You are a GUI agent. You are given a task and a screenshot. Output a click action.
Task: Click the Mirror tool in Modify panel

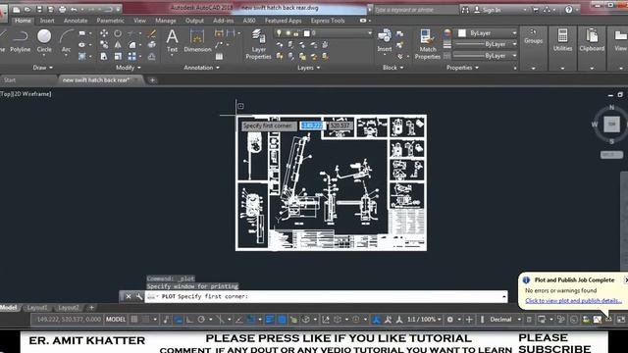click(x=118, y=45)
